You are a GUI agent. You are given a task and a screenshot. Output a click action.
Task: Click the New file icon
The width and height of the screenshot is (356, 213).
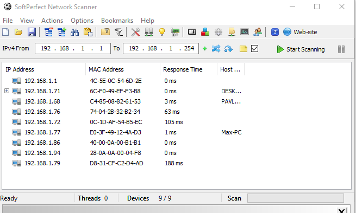coord(5,32)
